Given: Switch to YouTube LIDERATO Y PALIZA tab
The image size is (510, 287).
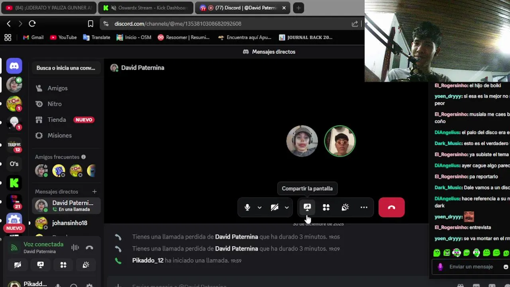Looking at the screenshot, I should coord(49,8).
